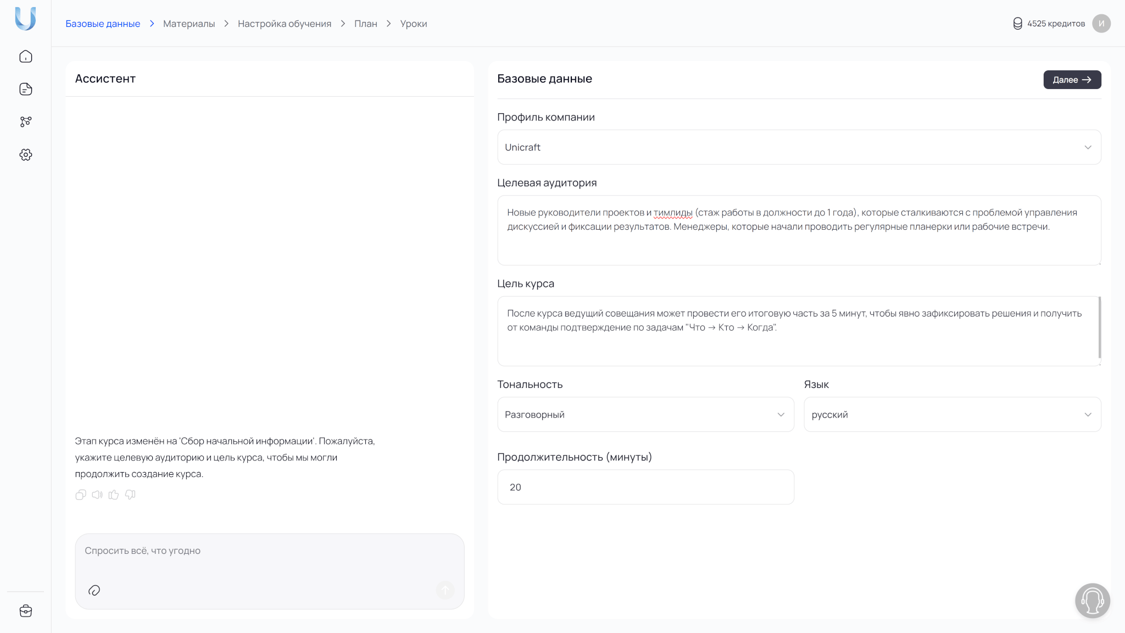Screen dimensions: 1125x633
Task: Click the user avatar И
Action: [1101, 24]
